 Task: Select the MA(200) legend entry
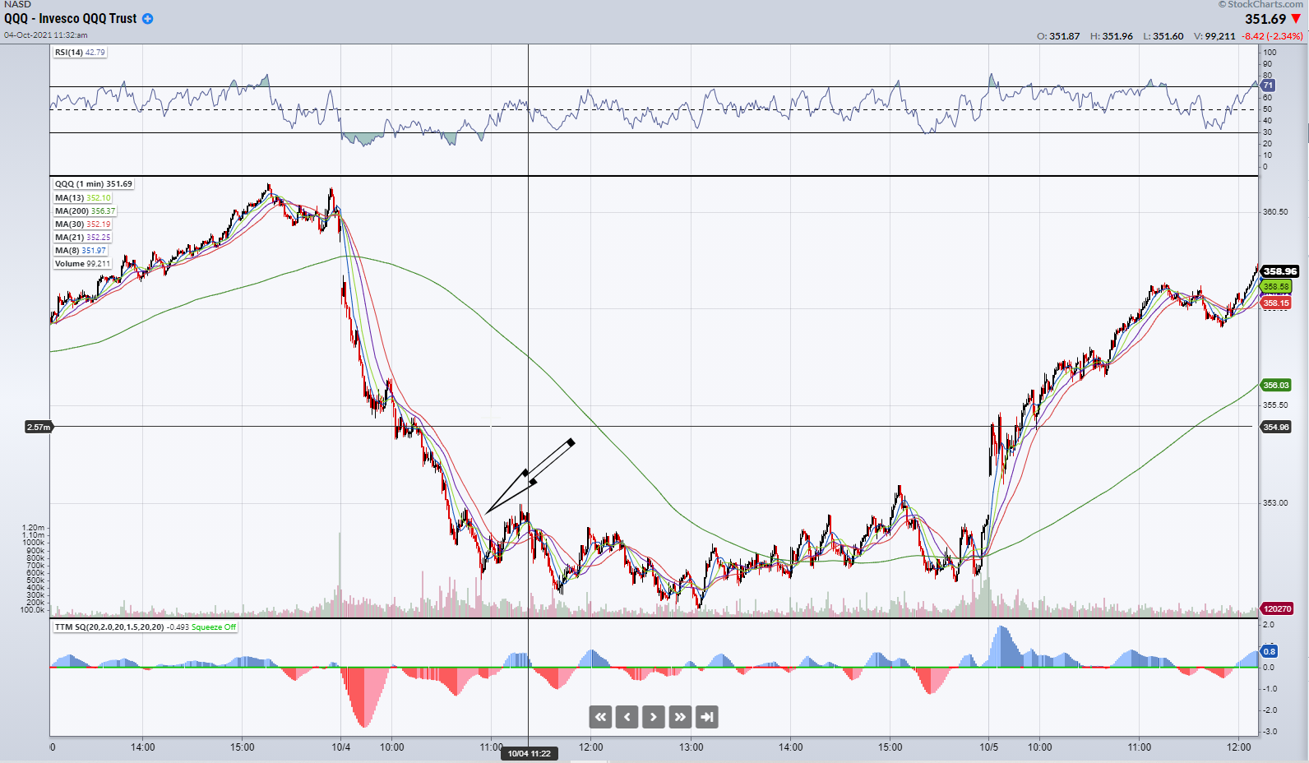coord(85,210)
